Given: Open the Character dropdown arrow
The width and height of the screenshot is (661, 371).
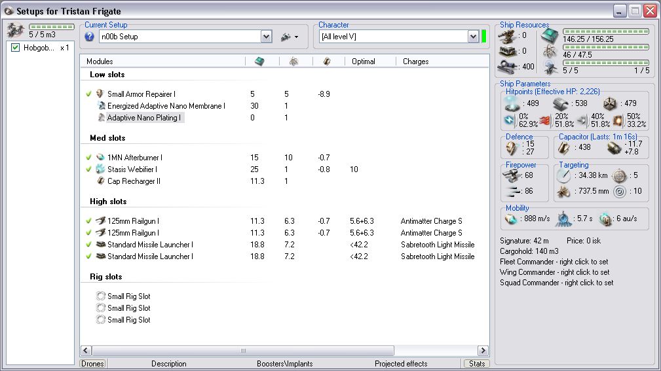Looking at the screenshot, I should [x=473, y=37].
